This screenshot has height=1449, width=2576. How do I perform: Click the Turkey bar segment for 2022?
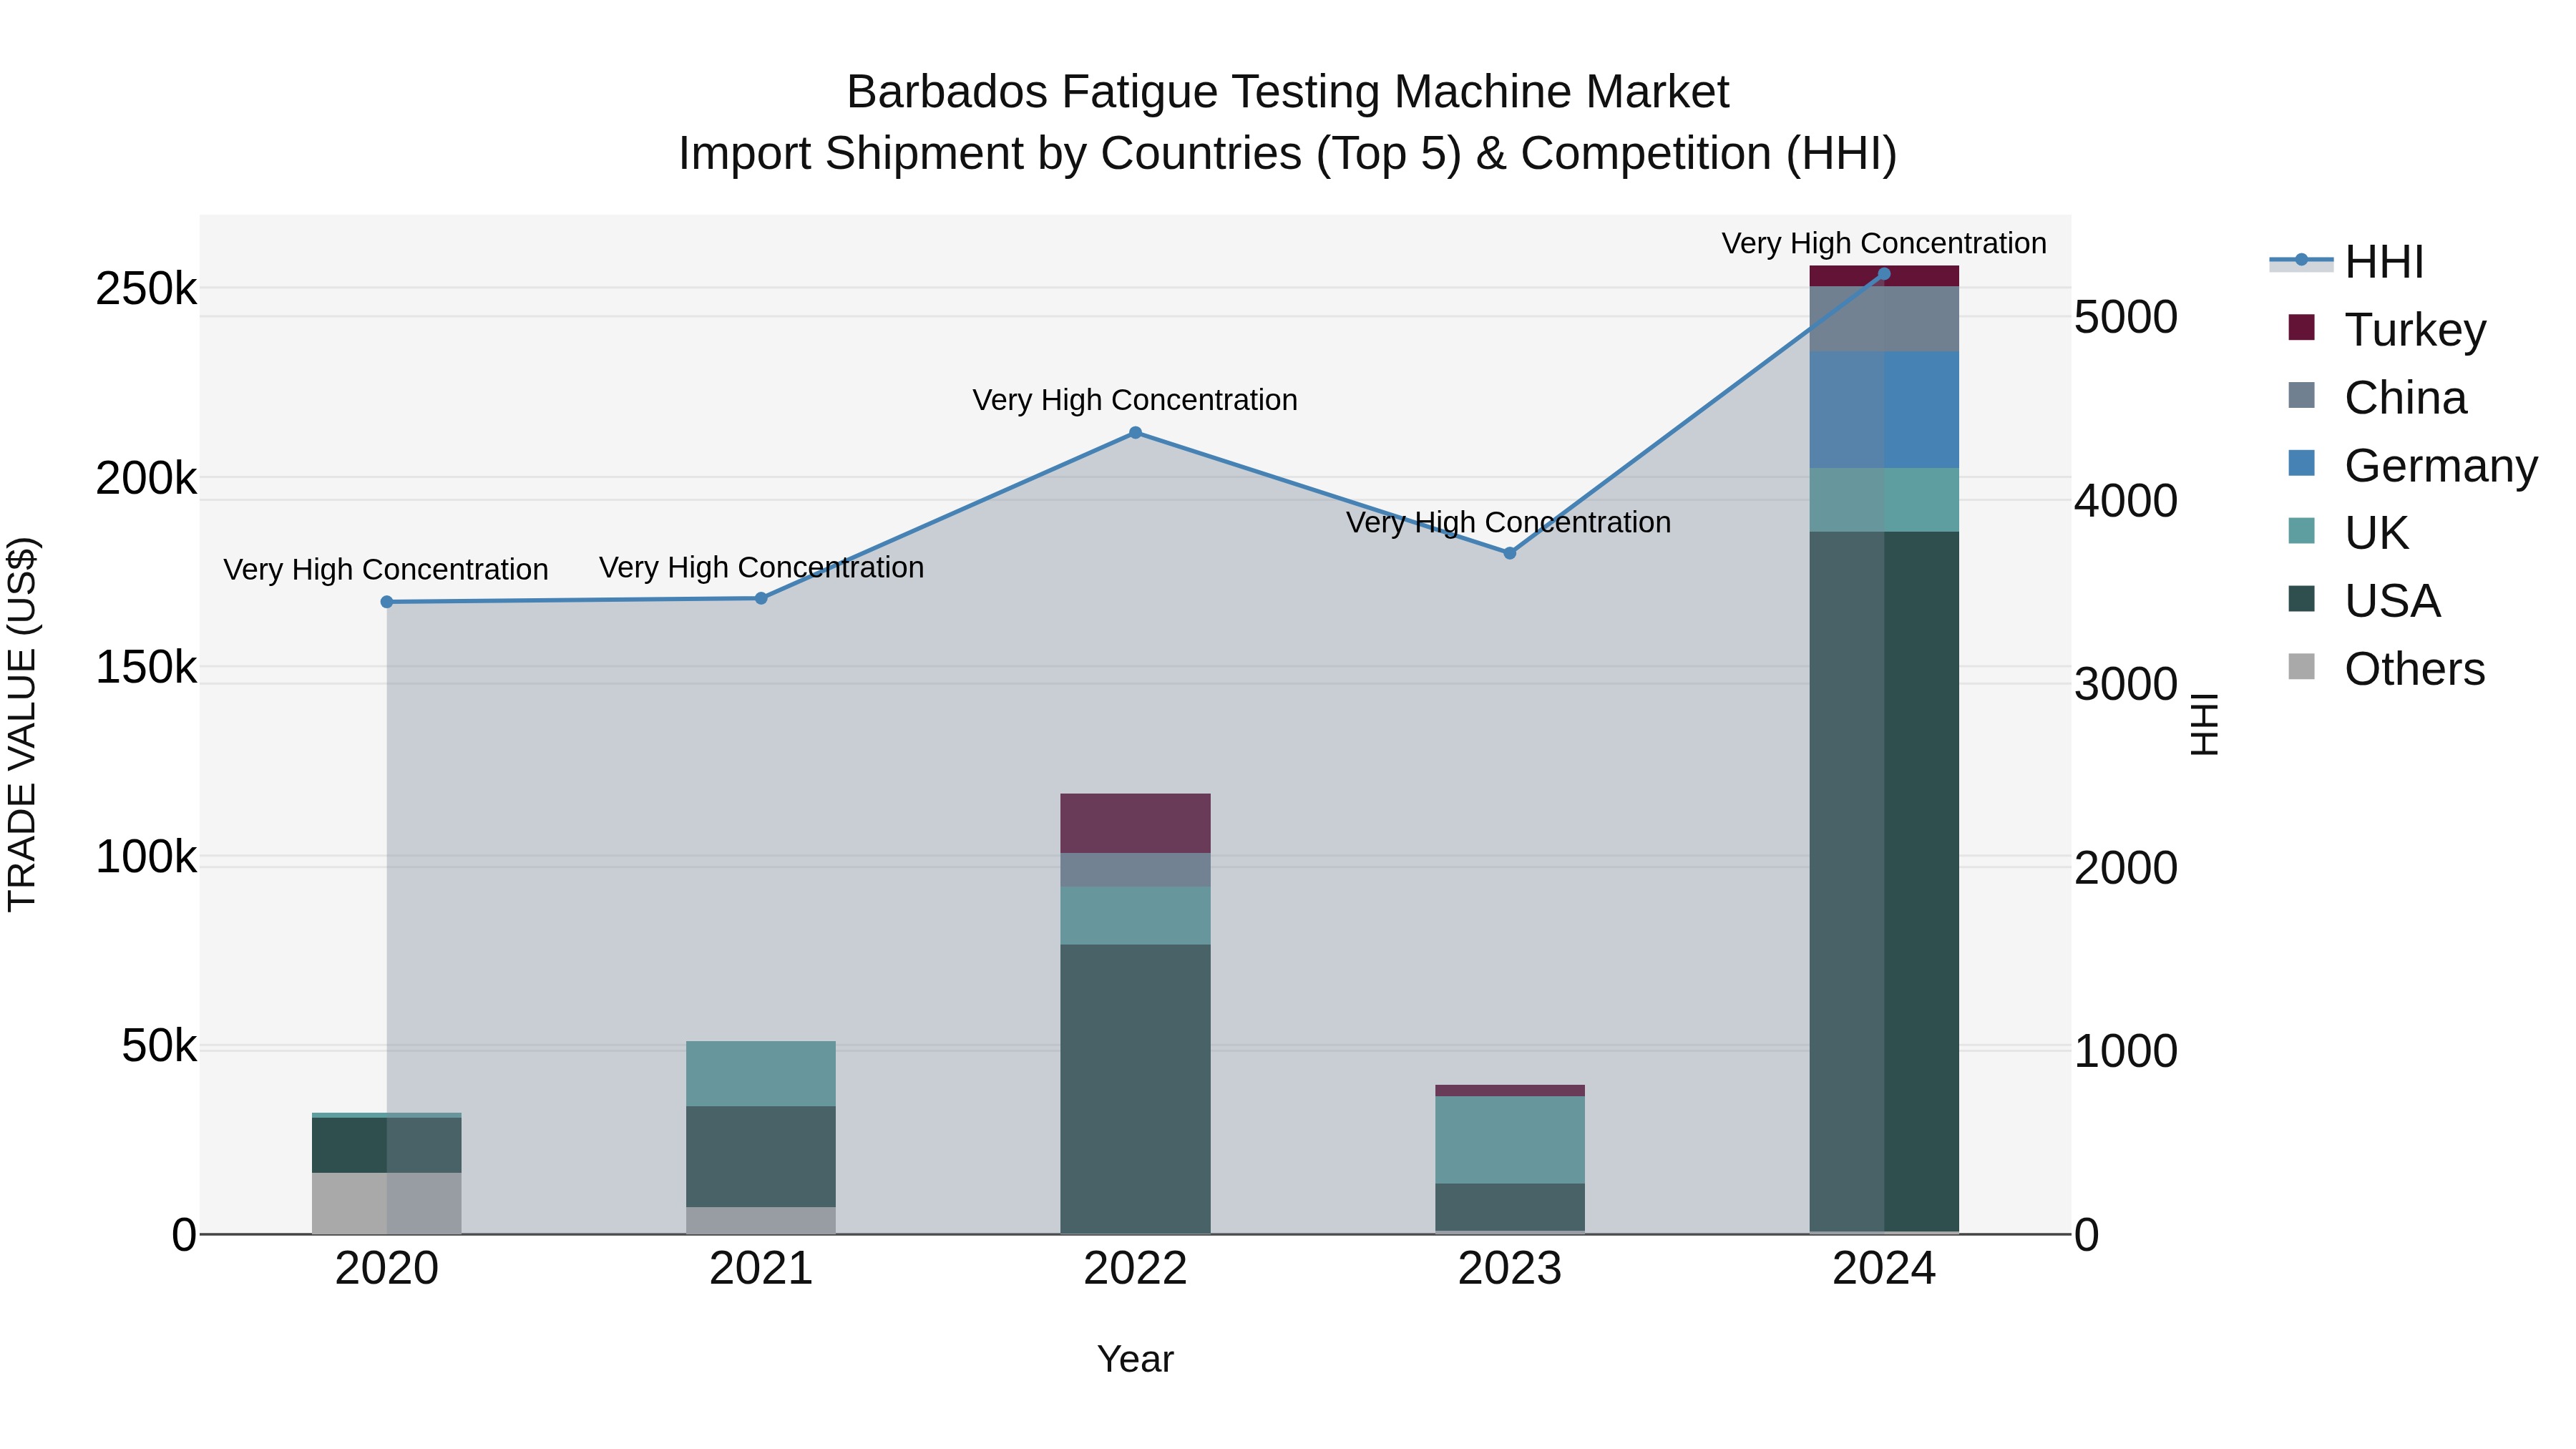click(x=1135, y=823)
